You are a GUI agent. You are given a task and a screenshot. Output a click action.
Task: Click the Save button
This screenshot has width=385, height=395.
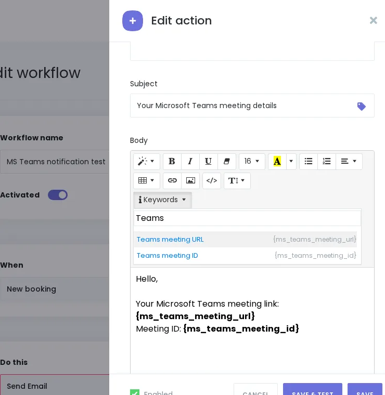coord(365,390)
